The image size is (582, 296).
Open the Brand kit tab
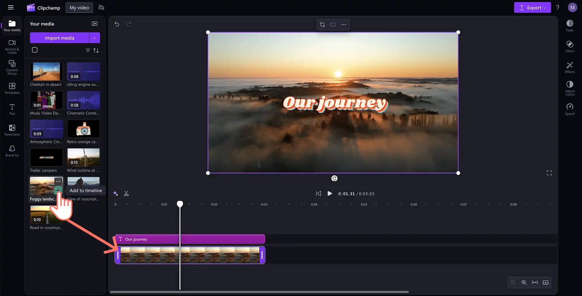[12, 151]
